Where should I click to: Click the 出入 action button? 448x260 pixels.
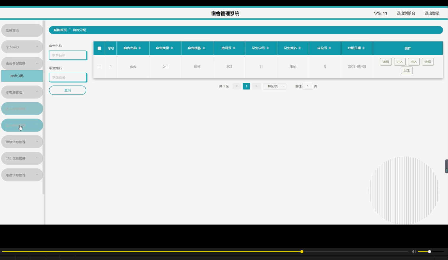(x=414, y=62)
